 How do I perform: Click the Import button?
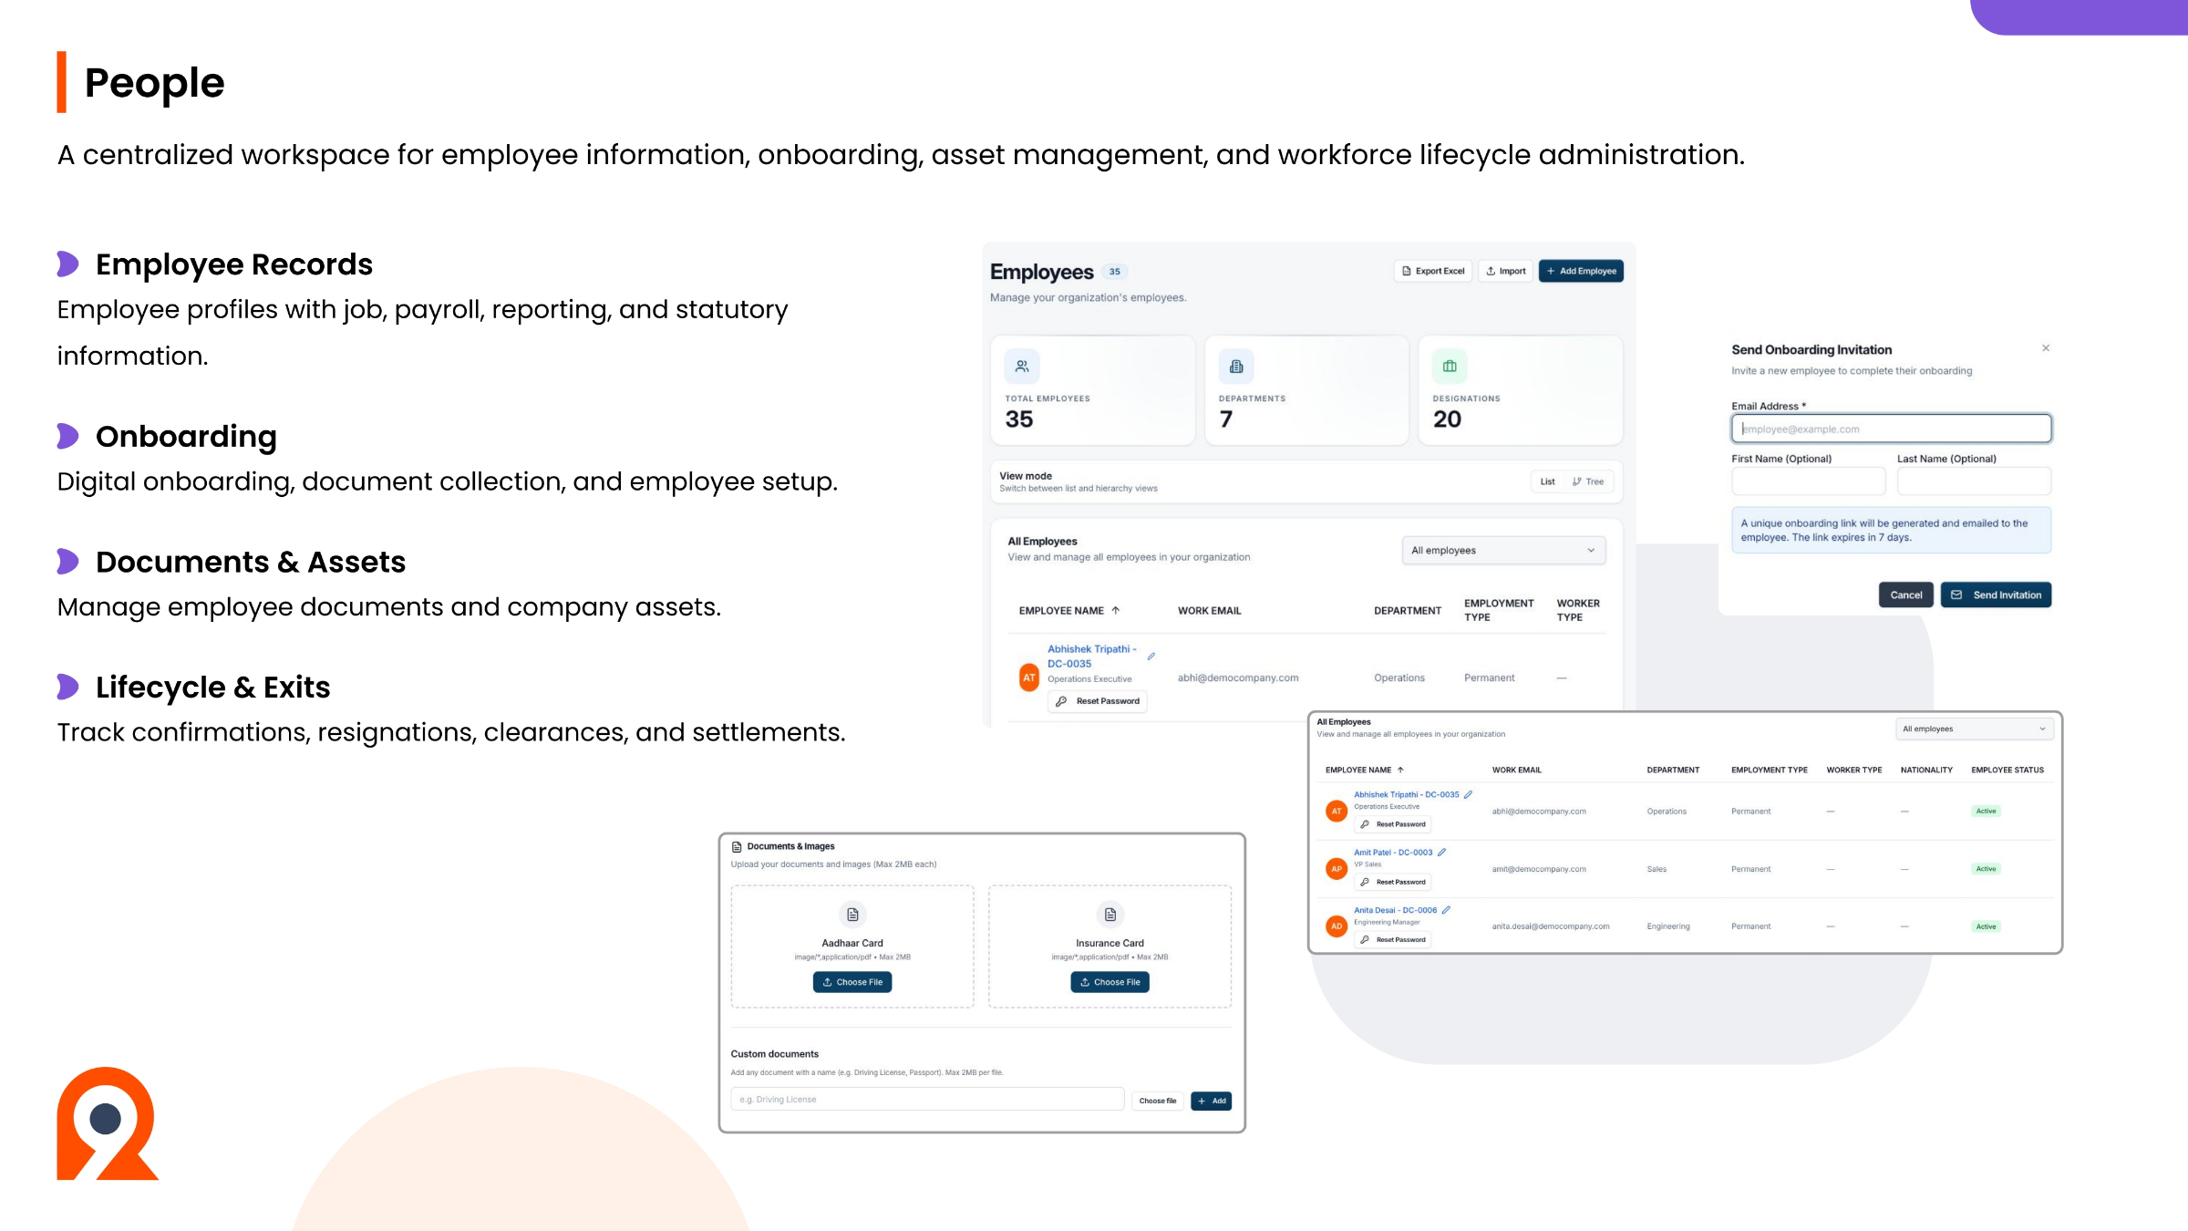coord(1505,271)
